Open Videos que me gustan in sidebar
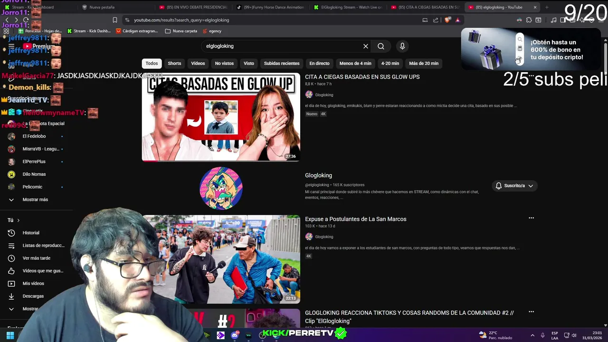 click(x=36, y=271)
